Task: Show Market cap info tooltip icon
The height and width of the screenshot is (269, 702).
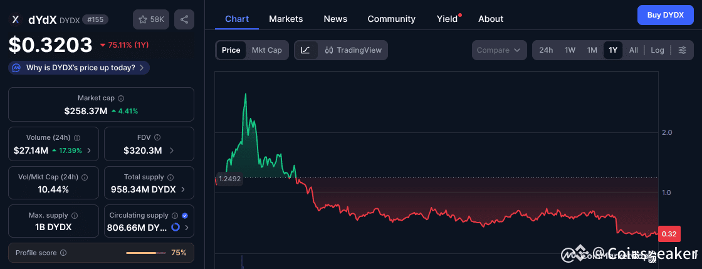Action: tap(121, 98)
